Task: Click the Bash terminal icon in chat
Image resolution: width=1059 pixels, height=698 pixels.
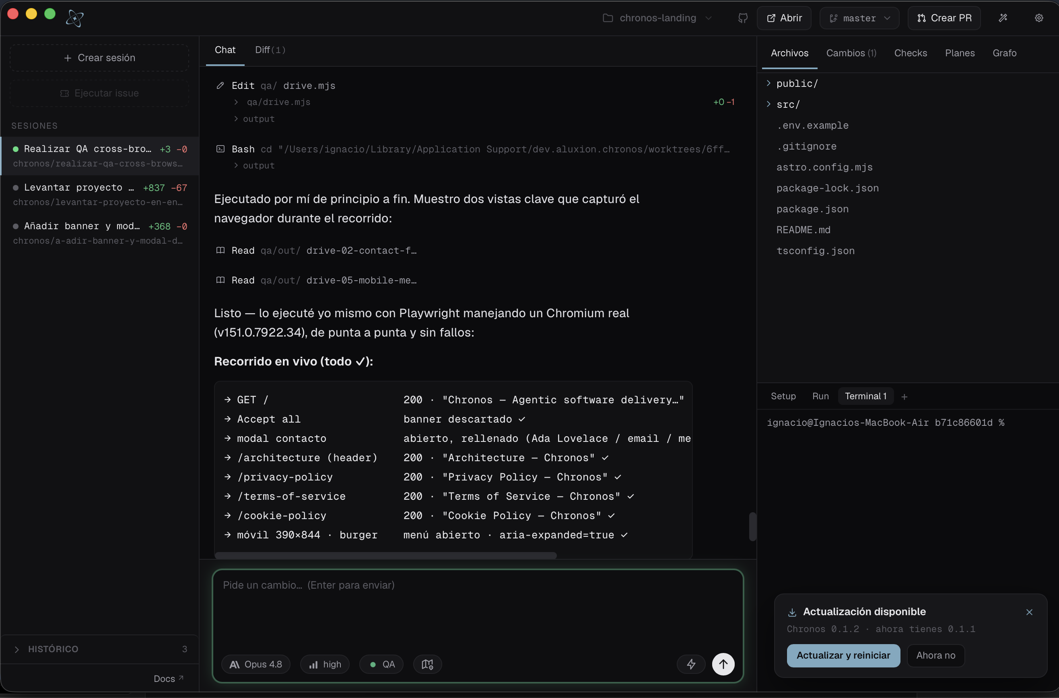Action: (220, 149)
